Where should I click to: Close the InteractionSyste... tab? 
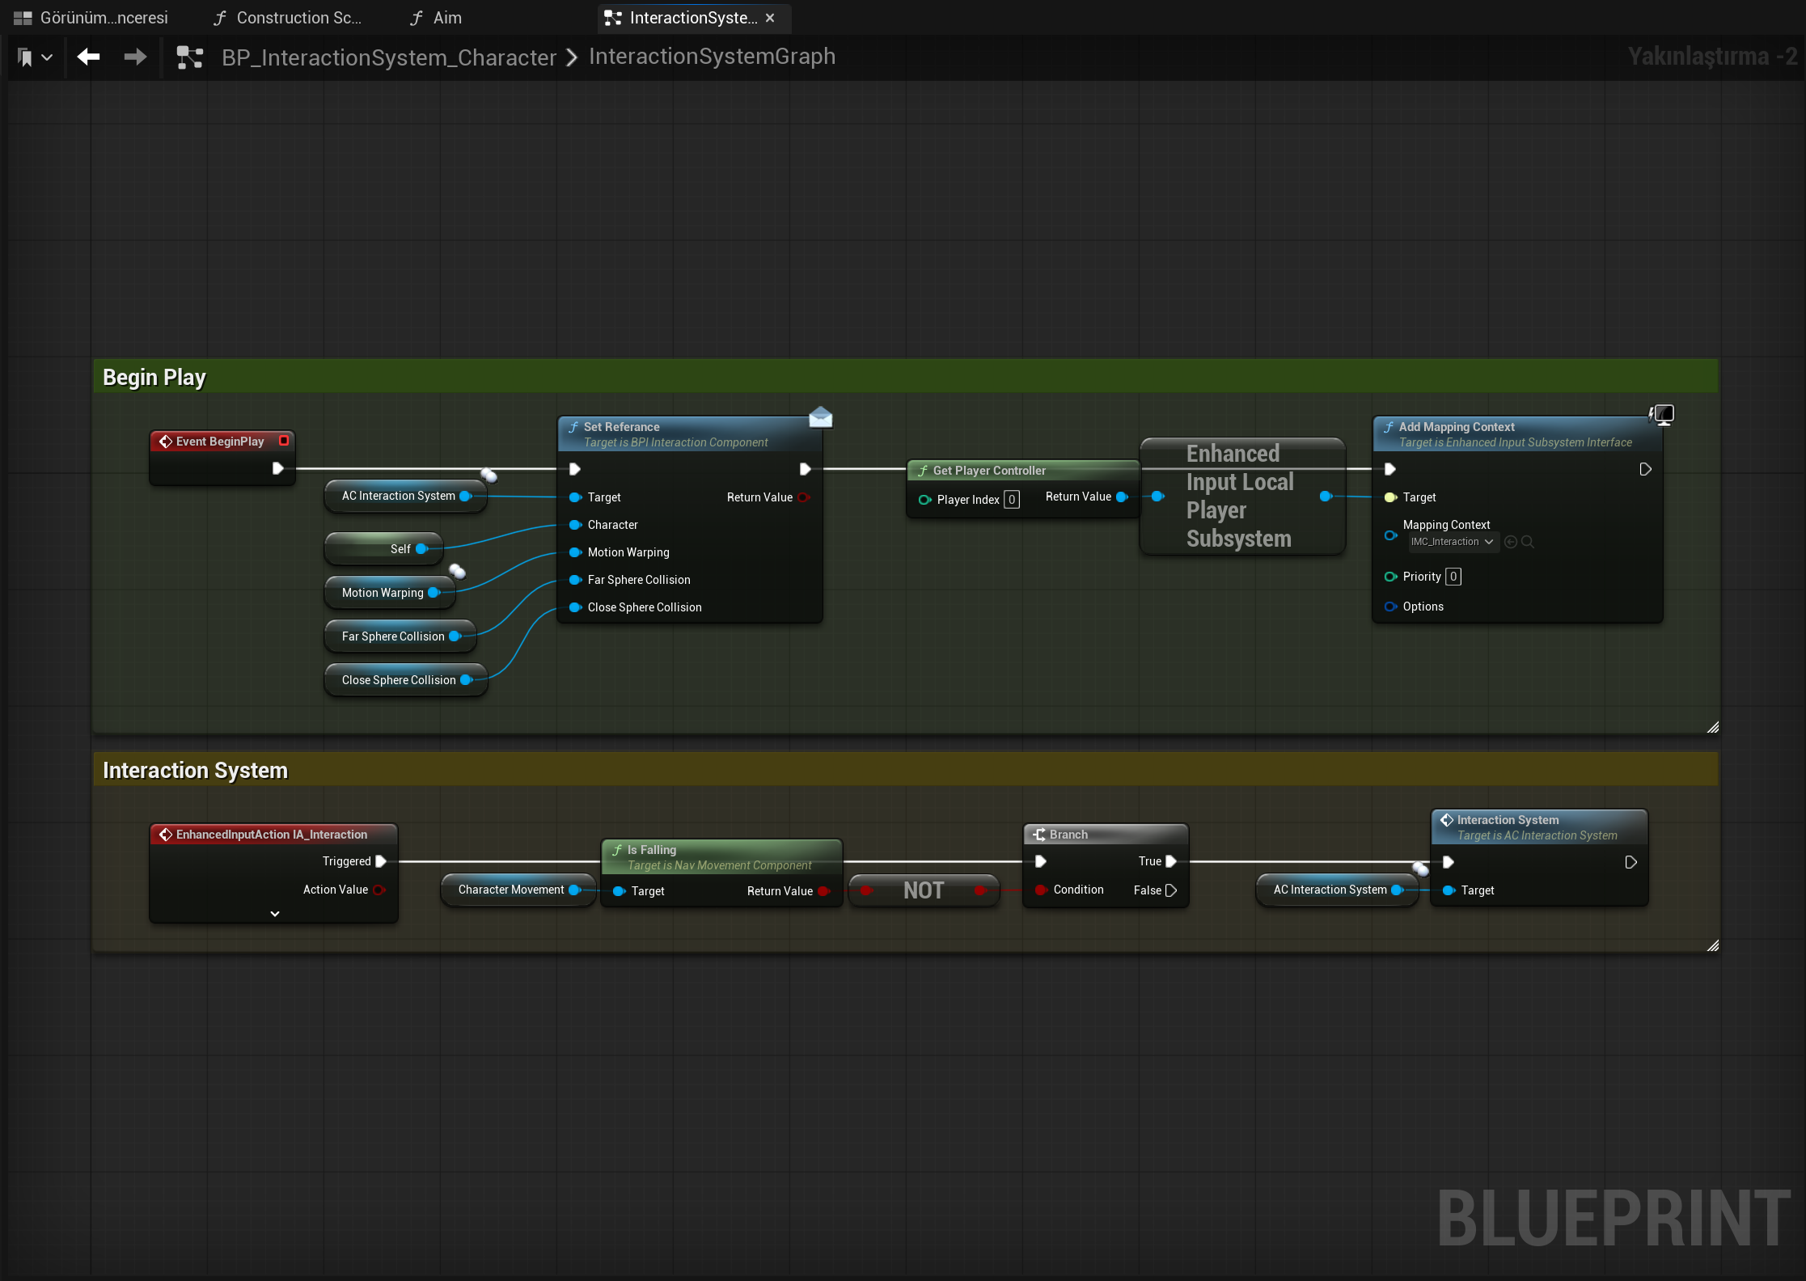(770, 18)
